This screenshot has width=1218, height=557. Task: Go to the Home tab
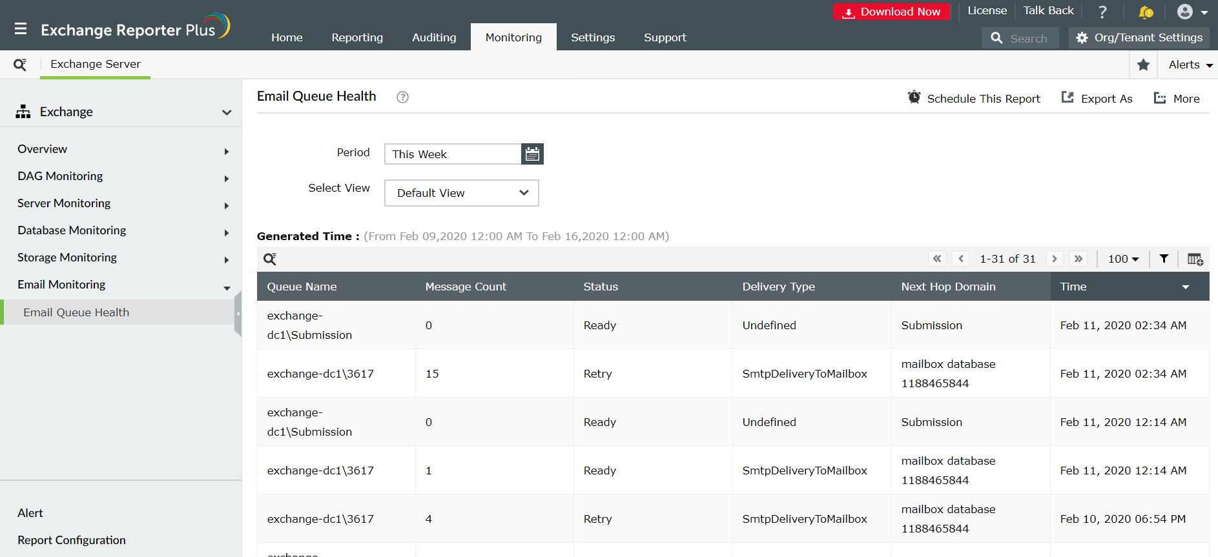coord(287,37)
